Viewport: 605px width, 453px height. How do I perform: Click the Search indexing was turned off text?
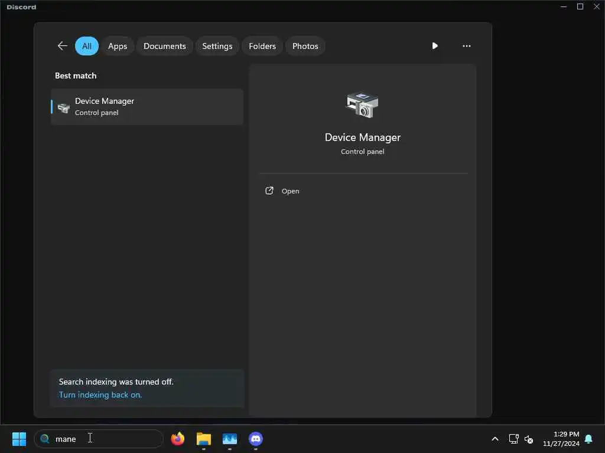pyautogui.click(x=116, y=382)
